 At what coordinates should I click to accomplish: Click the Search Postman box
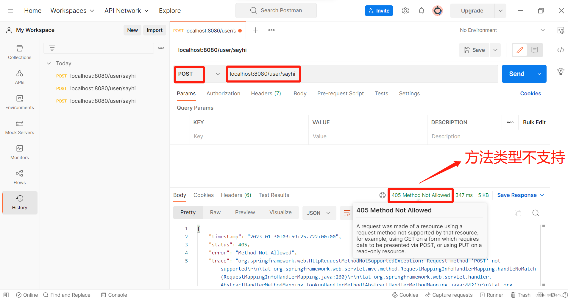tap(276, 11)
